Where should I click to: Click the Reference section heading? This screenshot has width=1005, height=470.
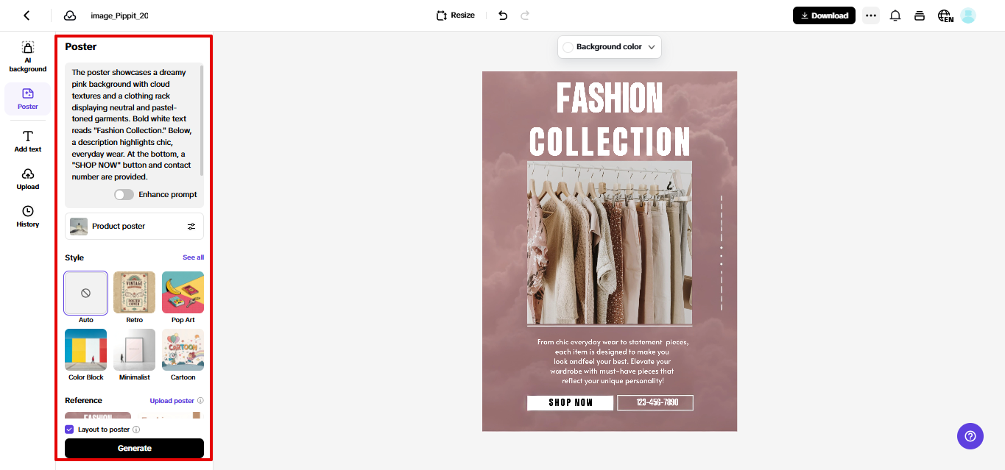pyautogui.click(x=83, y=400)
